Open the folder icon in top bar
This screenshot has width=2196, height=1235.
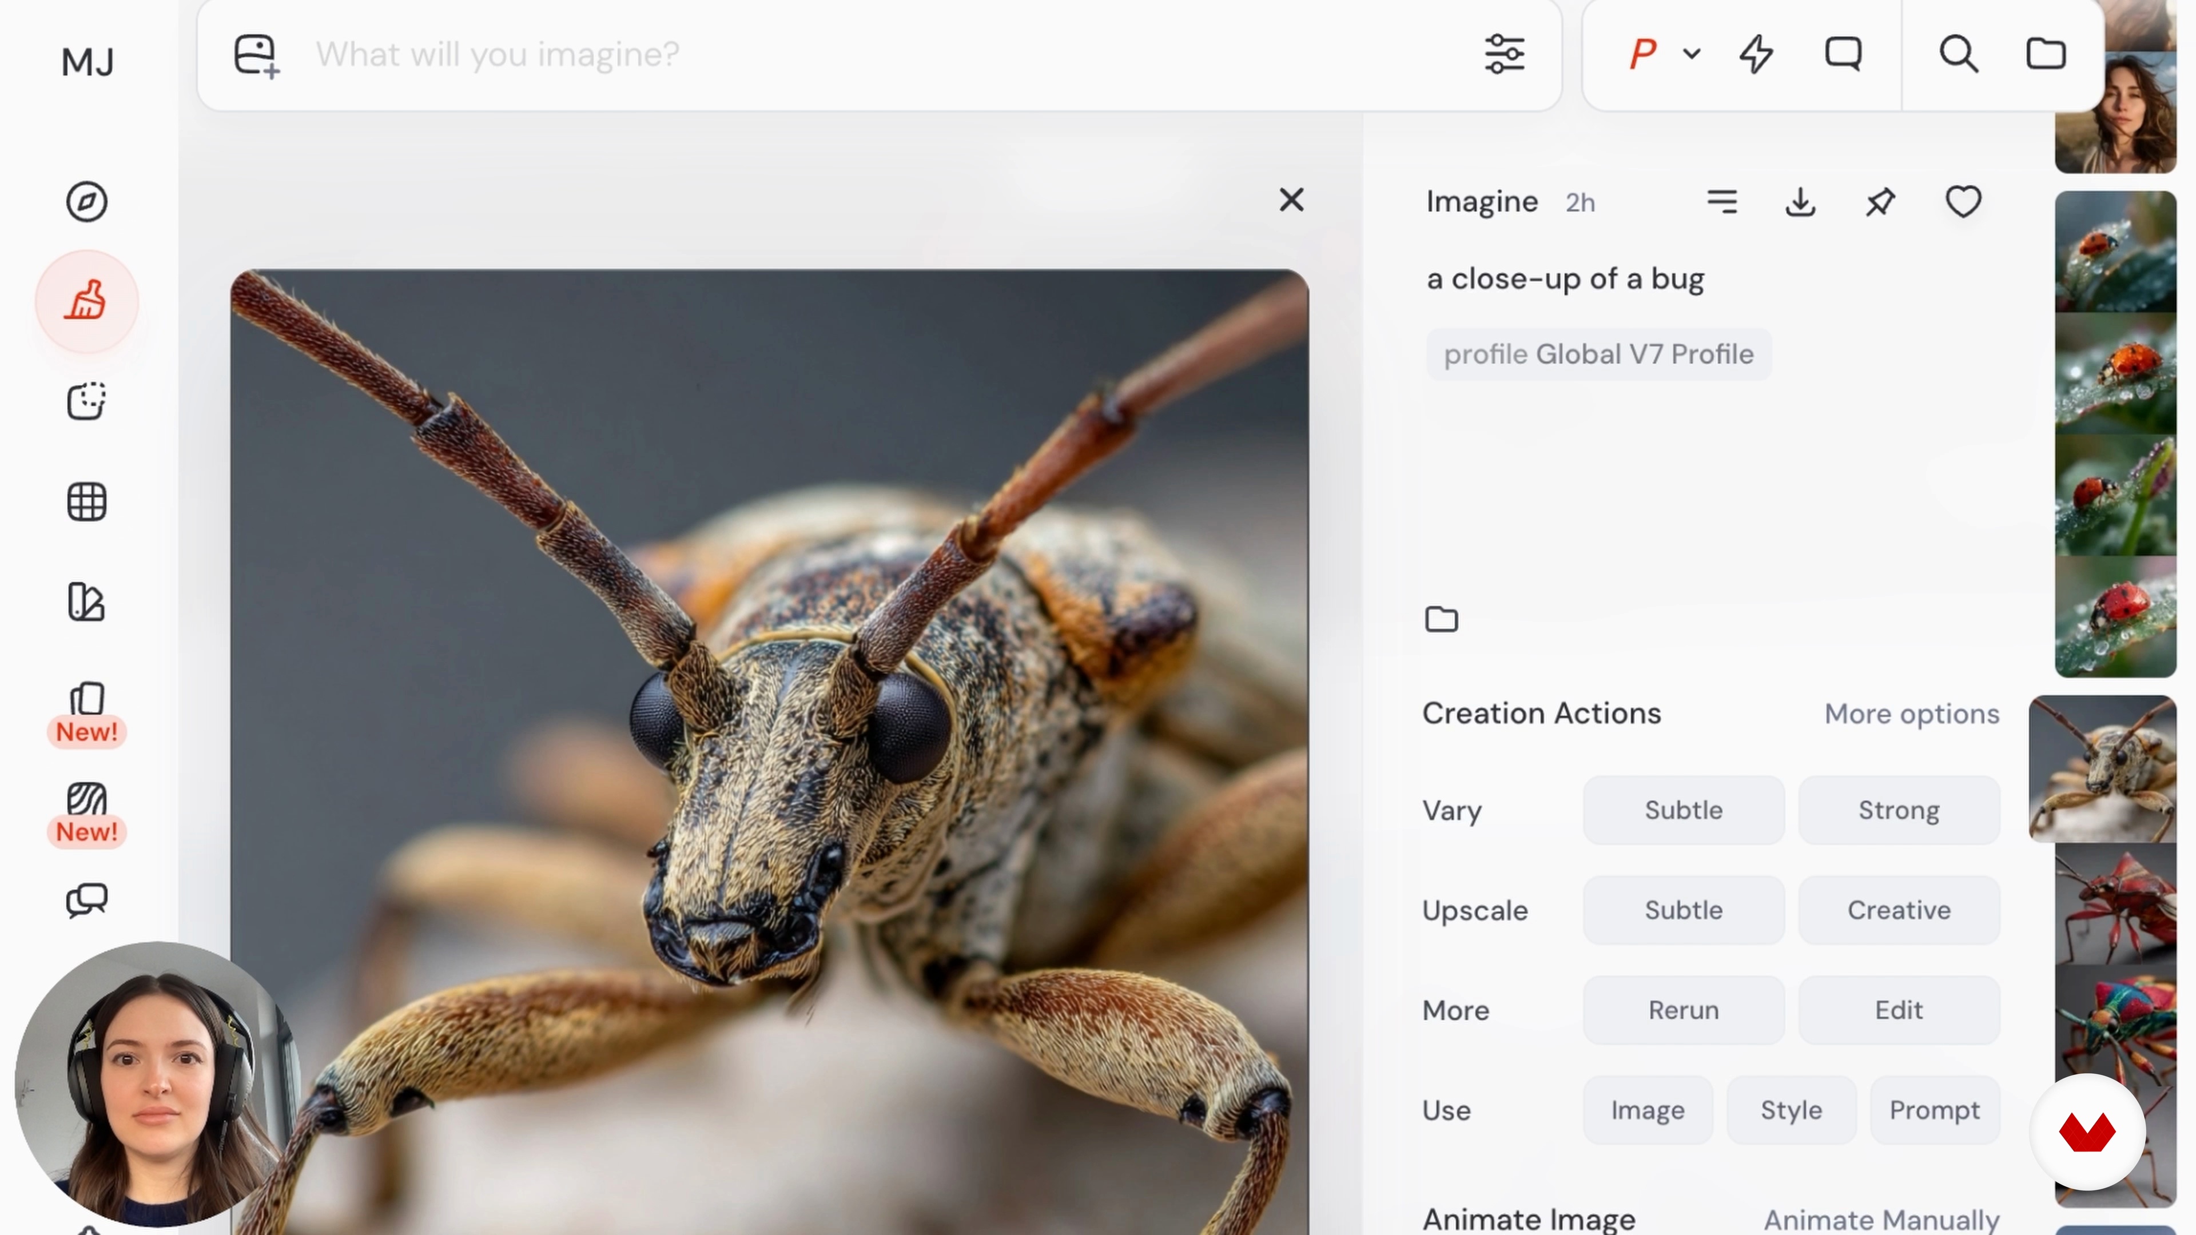[x=2046, y=54]
